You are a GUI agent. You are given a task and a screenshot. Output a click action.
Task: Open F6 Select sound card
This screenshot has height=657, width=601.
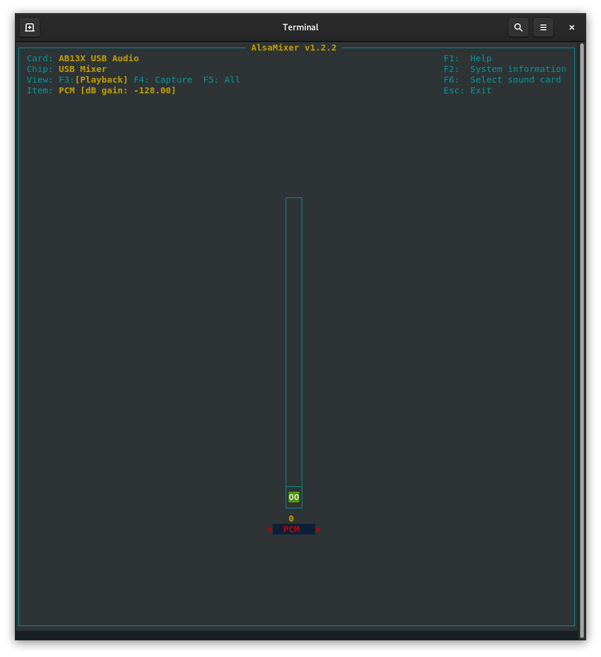click(x=502, y=79)
